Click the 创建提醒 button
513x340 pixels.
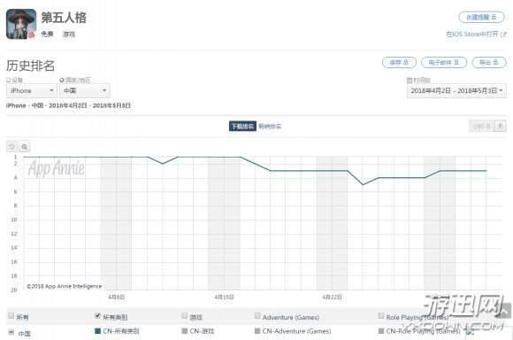click(481, 17)
